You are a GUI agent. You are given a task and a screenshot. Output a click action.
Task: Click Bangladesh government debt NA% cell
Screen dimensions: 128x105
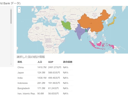click(66, 88)
